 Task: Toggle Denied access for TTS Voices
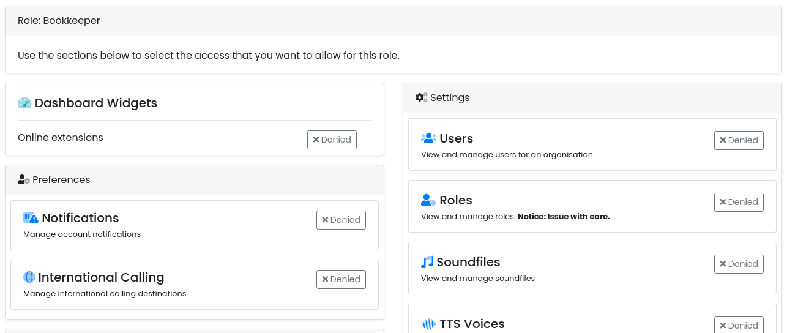pyautogui.click(x=739, y=325)
